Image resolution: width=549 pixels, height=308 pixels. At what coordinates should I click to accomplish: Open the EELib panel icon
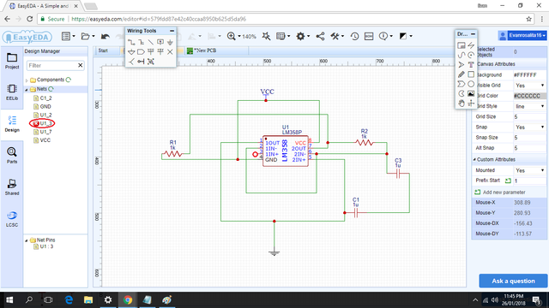[x=12, y=92]
